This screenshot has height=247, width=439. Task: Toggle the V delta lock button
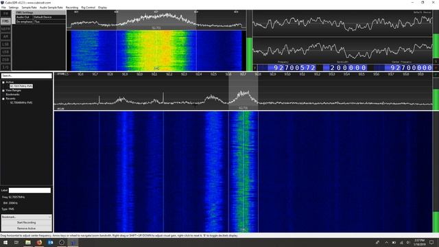click(254, 68)
